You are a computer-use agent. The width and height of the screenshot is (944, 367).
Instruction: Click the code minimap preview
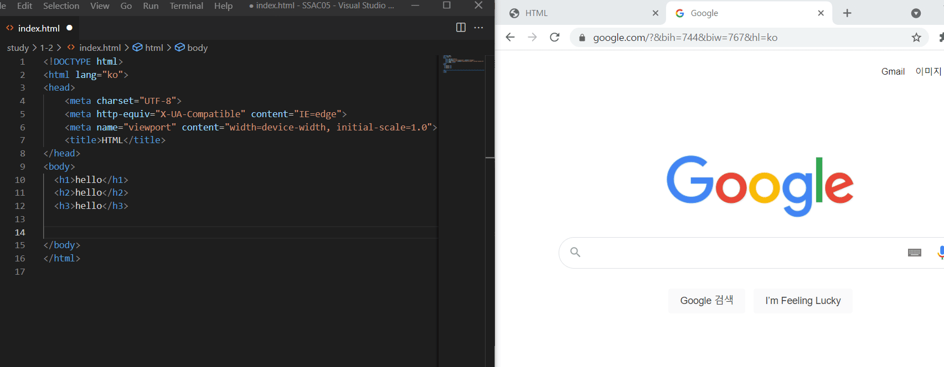tap(463, 64)
